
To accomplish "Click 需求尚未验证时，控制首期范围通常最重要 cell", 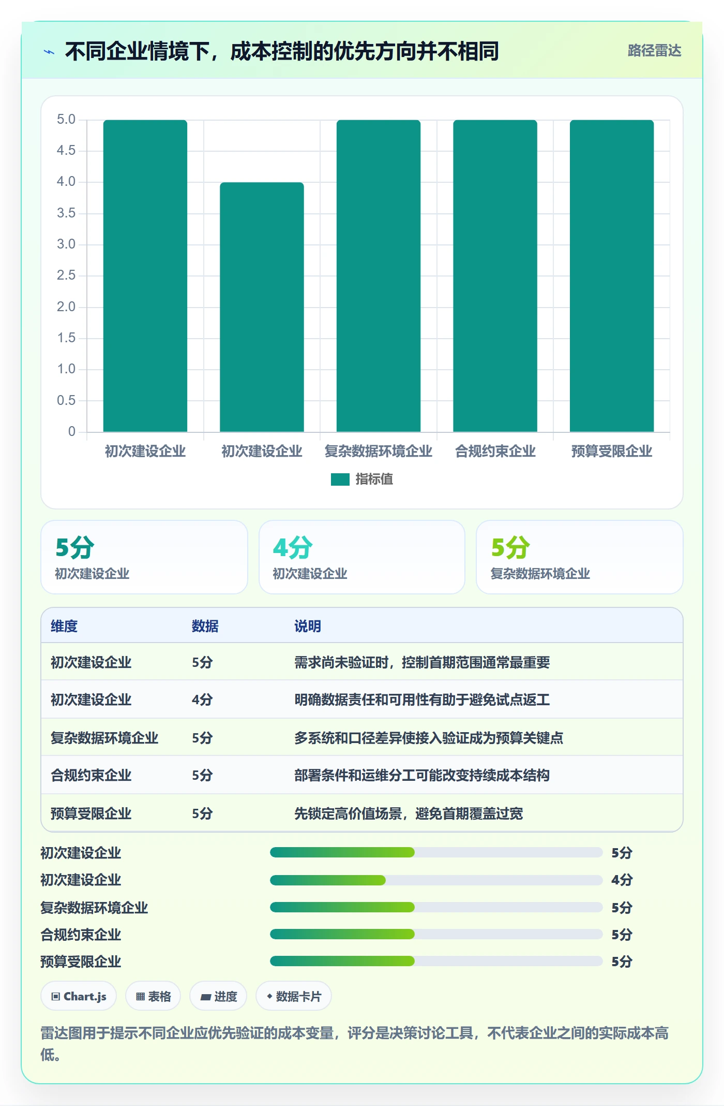I will coord(422,662).
